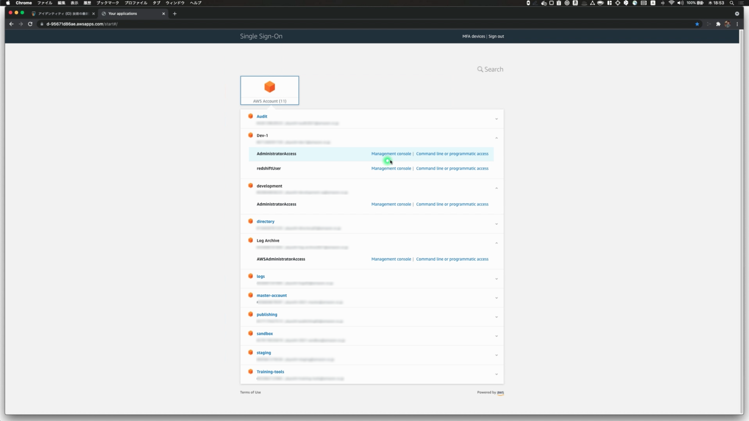The width and height of the screenshot is (749, 421).
Task: Click the cube icon beside Dev-1
Action: click(x=251, y=135)
